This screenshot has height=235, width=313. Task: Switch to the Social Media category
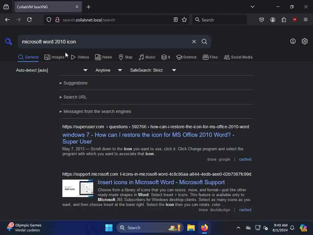coord(238,57)
